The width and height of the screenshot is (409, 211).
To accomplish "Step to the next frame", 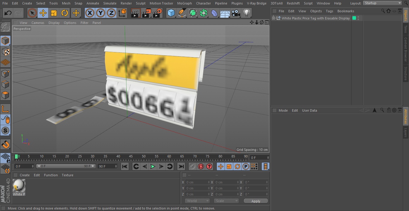I will pos(161,166).
